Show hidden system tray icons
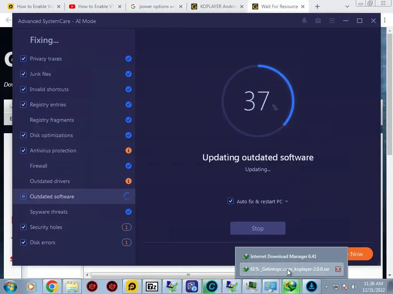The height and width of the screenshot is (294, 393). (x=326, y=287)
